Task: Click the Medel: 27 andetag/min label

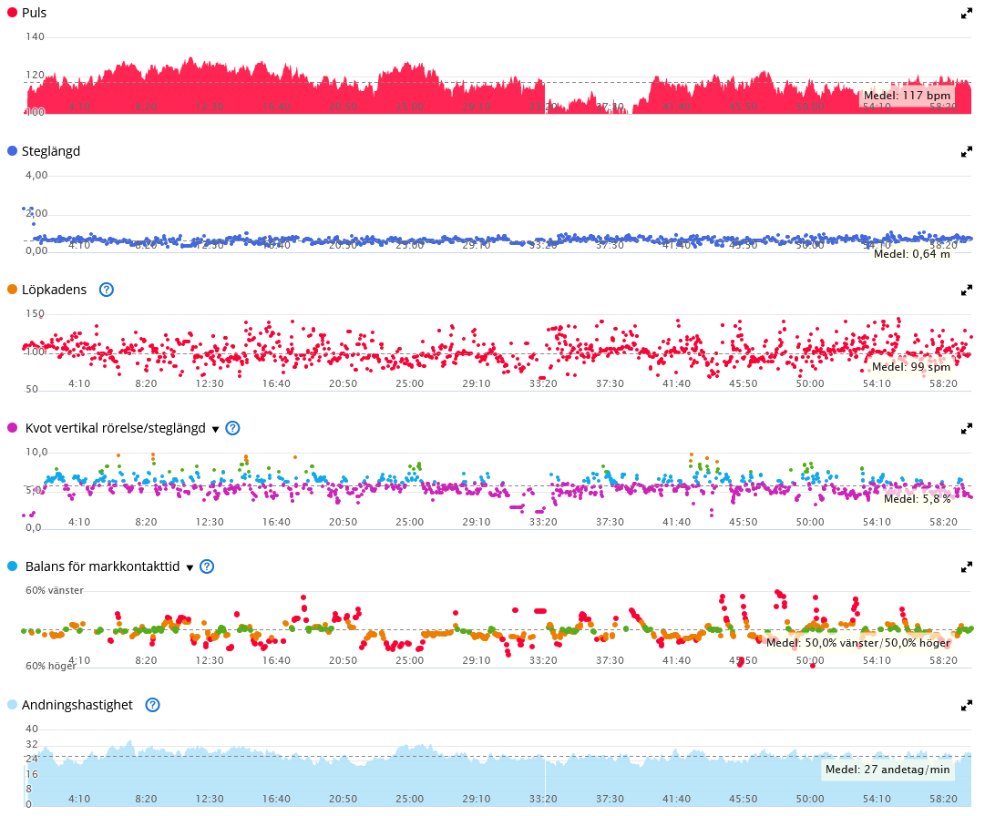Action: pyautogui.click(x=888, y=769)
